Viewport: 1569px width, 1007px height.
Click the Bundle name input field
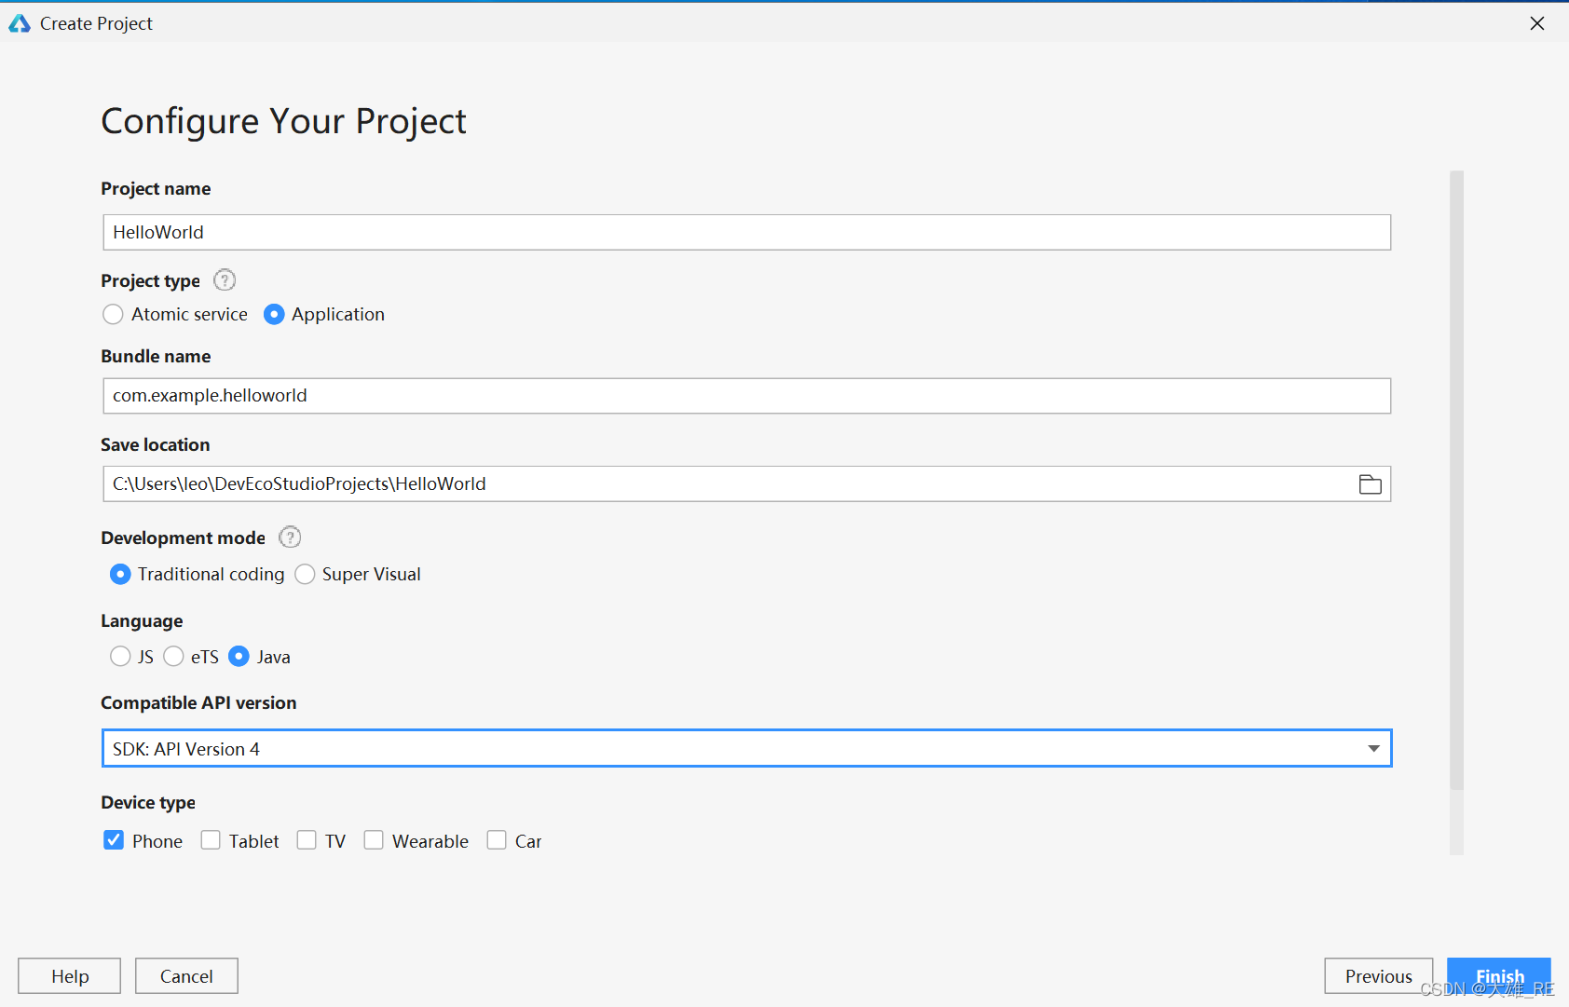(x=746, y=396)
